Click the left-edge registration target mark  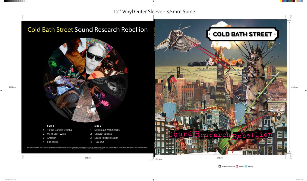coord(1,90)
